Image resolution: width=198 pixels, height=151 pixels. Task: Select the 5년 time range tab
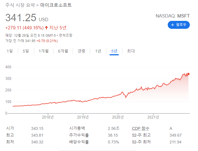pos(114,51)
